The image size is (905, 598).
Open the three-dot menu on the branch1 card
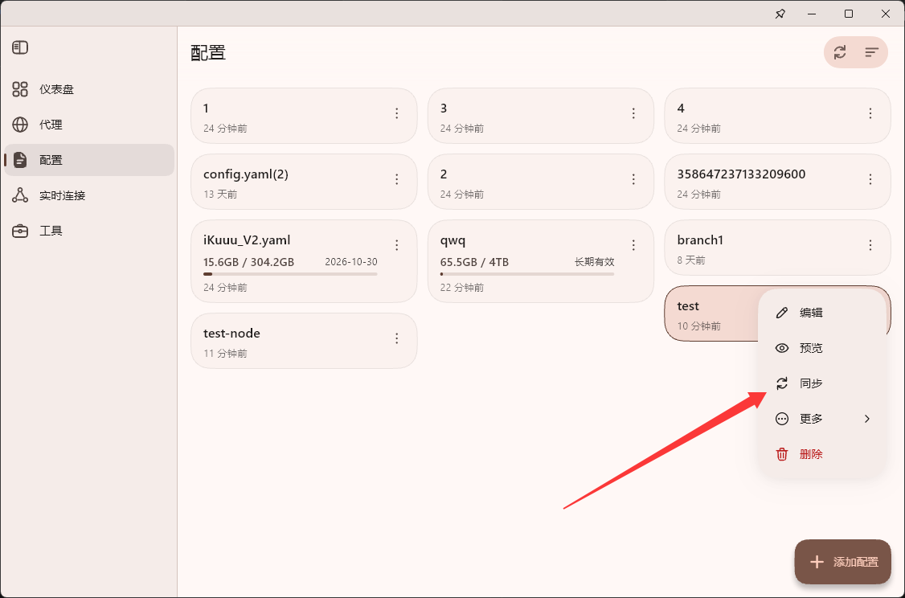[870, 245]
